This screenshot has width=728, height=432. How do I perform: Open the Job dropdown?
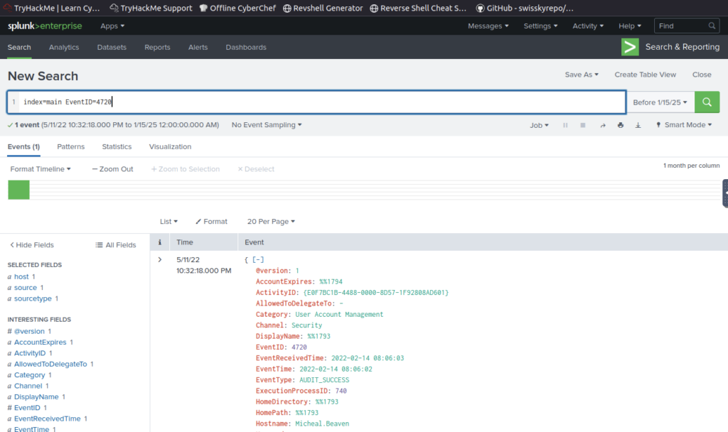[539, 125]
